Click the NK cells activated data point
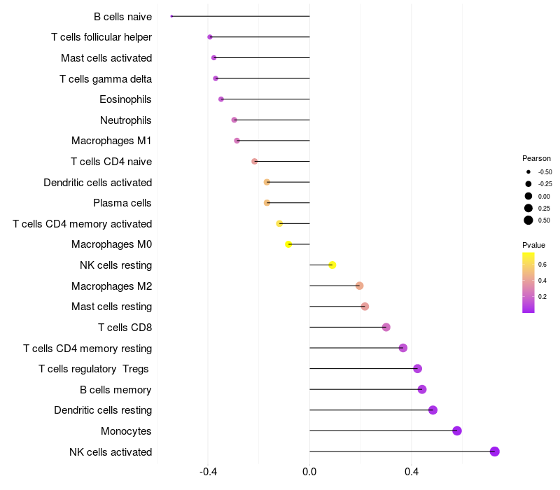Viewport: 560px width, 490px height. pyautogui.click(x=494, y=451)
